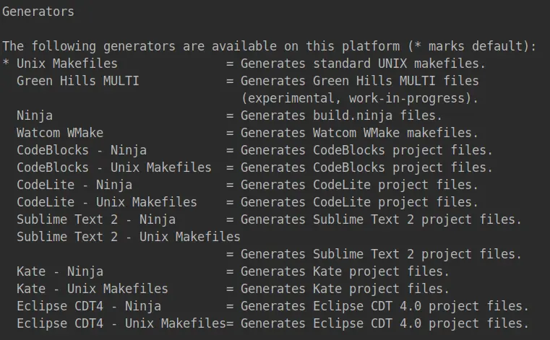
Task: Click the 'Generates build.ninja files.' description
Action: coord(341,115)
